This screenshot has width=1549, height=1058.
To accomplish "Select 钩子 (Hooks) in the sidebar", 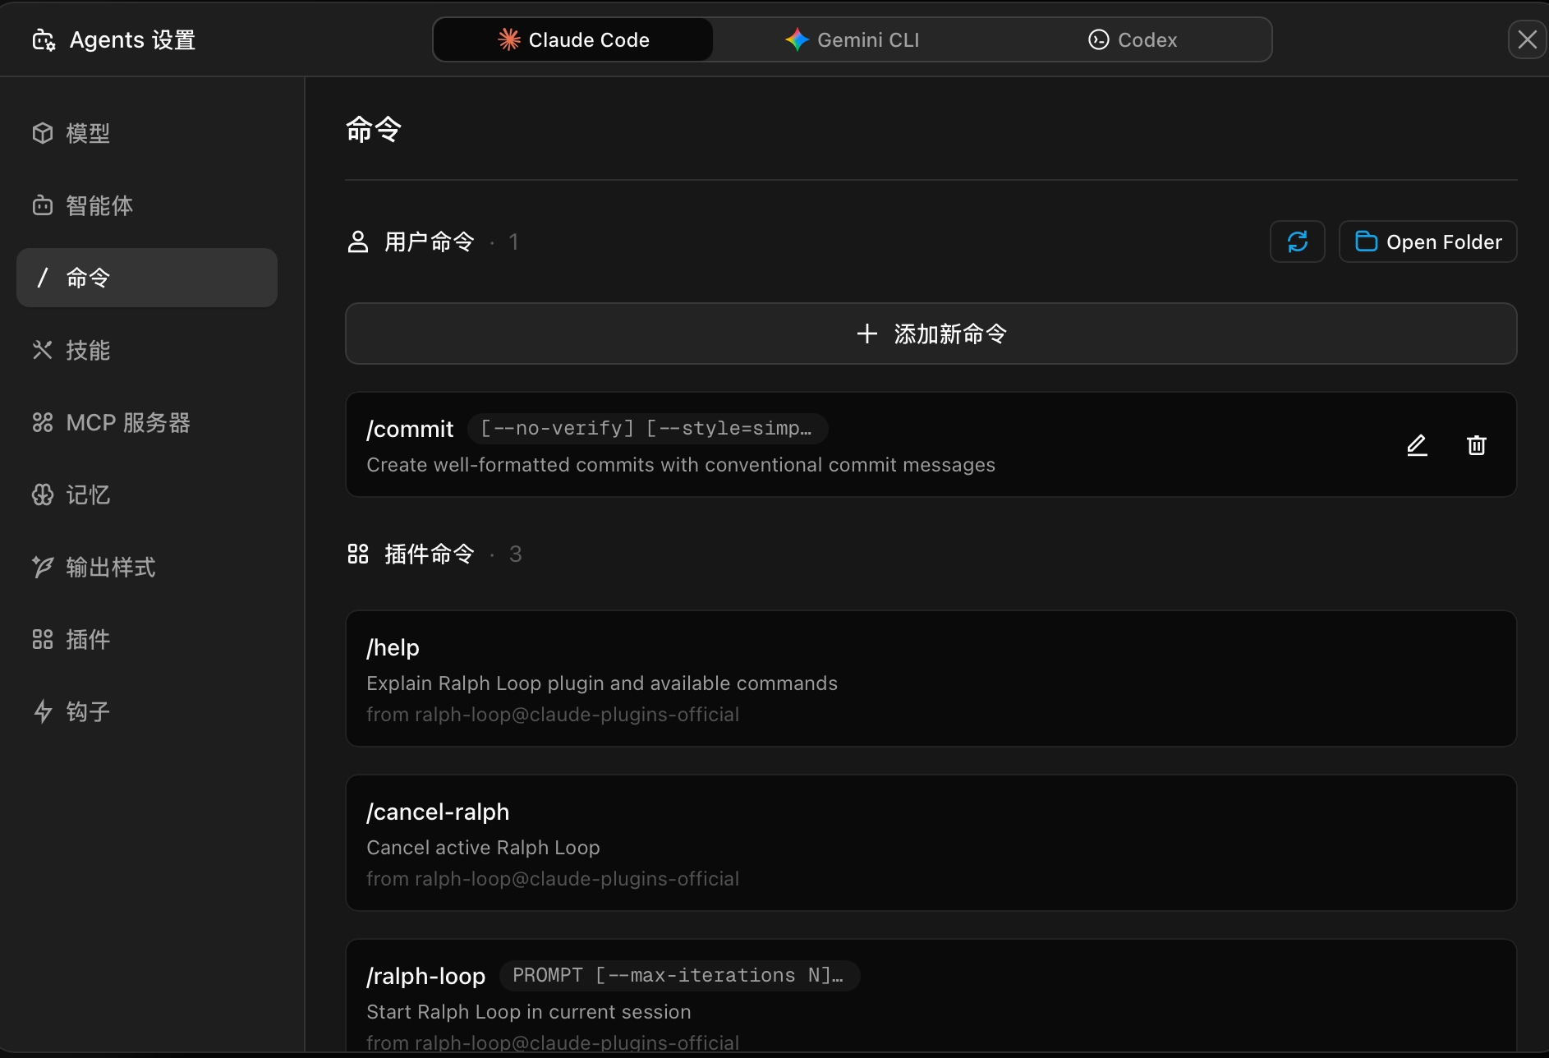I will (87, 711).
